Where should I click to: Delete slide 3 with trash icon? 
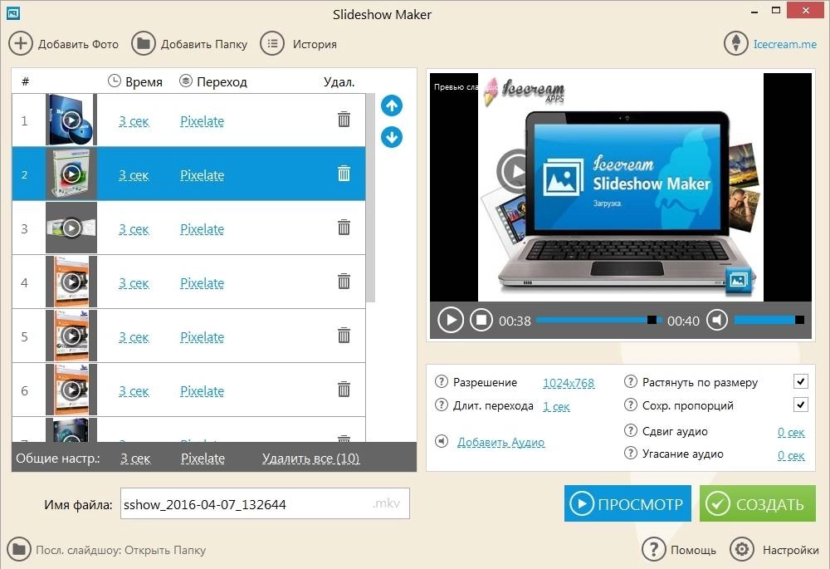(x=344, y=228)
